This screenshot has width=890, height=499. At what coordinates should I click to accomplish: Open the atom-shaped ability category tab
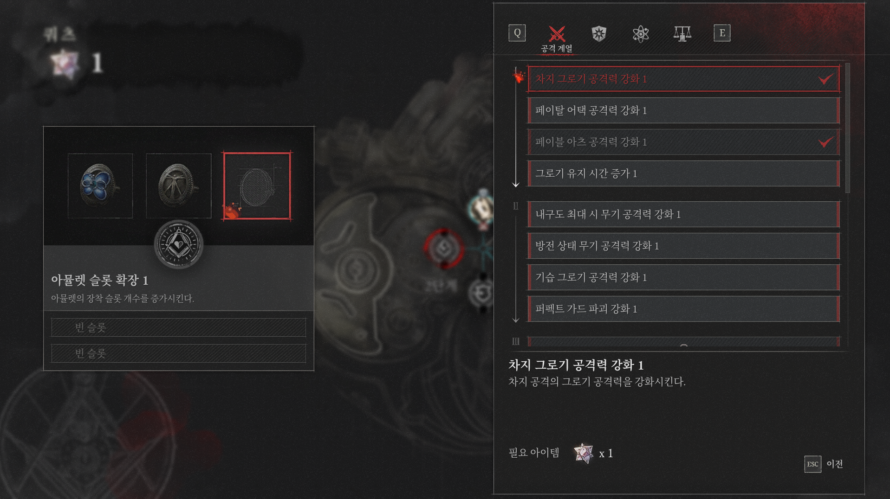[641, 34]
